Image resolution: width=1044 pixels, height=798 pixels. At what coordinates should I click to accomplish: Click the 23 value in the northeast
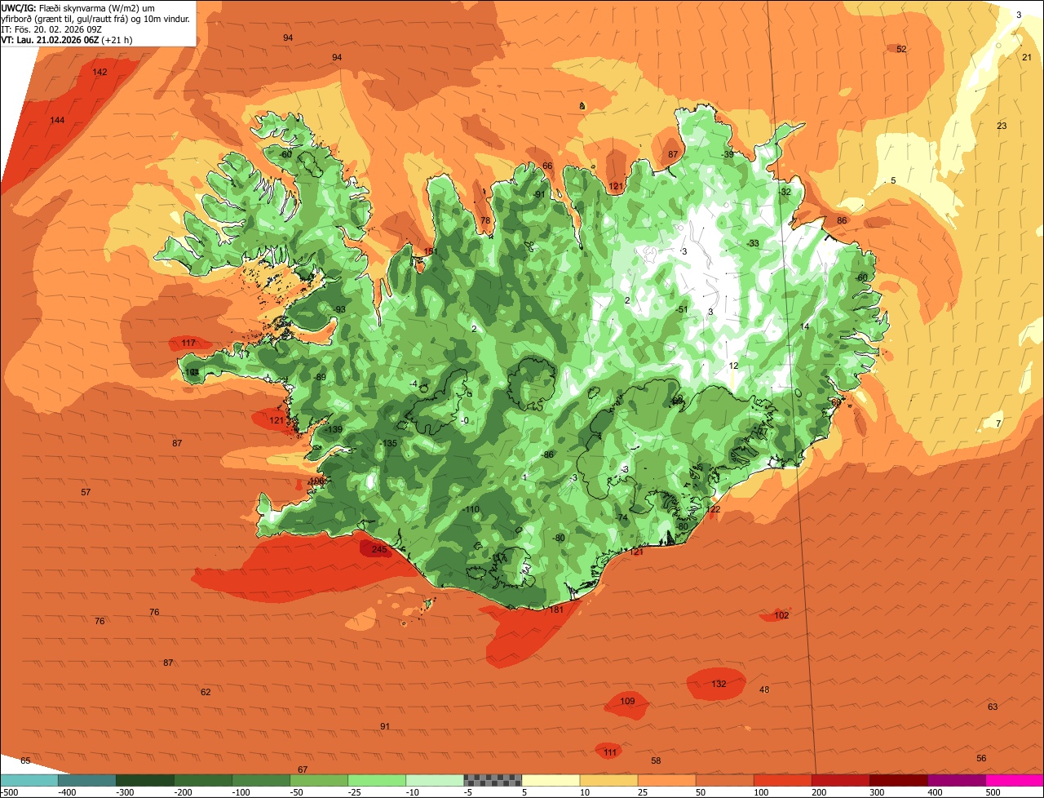coord(1002,126)
